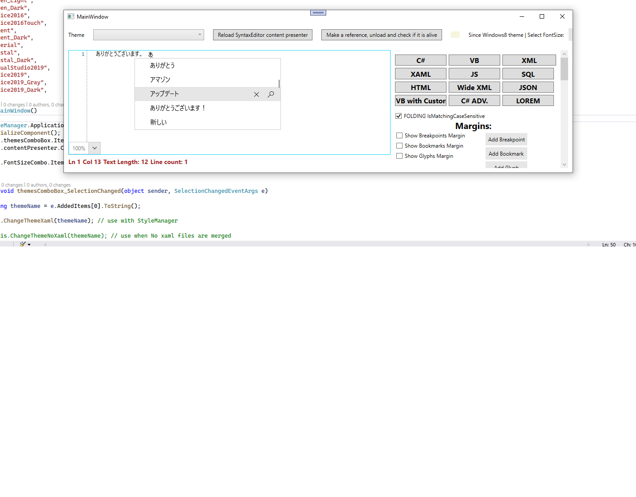Uncheck FOLDING IsMatchingCaseSensitive
Image resolution: width=636 pixels, height=497 pixels.
pos(399,116)
